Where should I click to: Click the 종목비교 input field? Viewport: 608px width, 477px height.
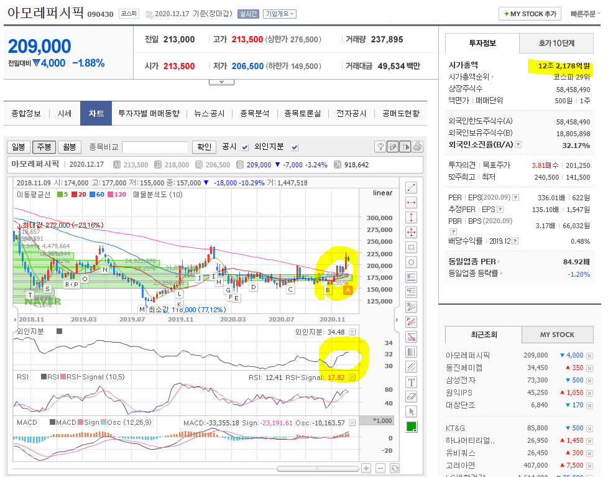(155, 147)
